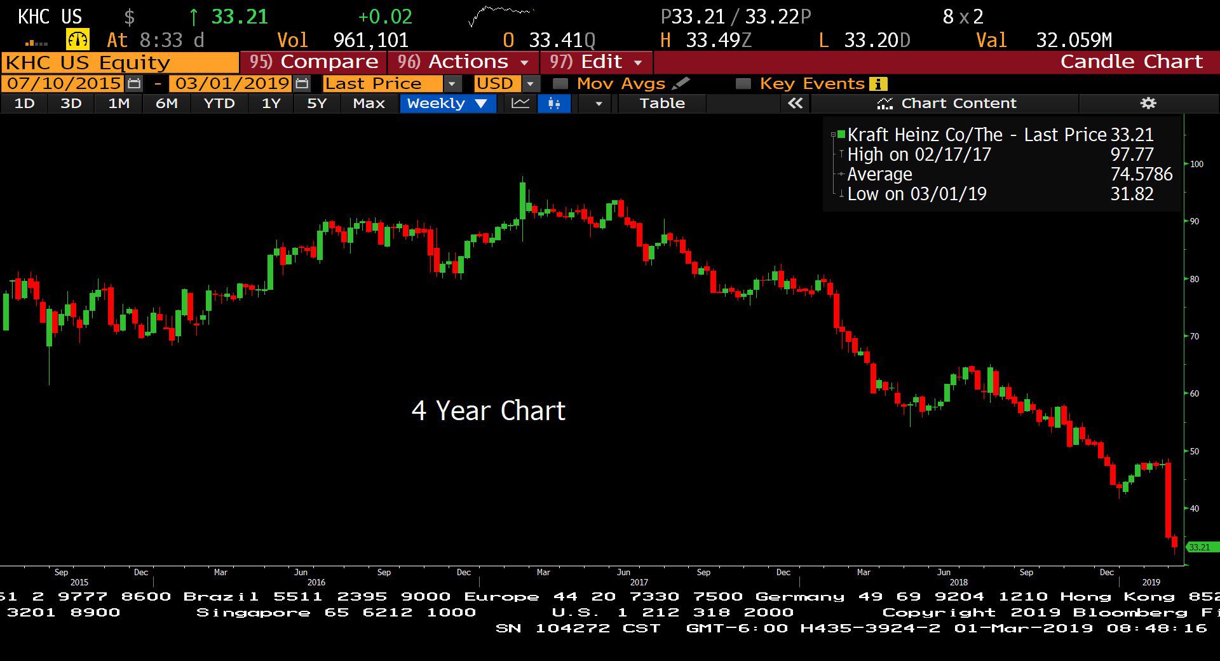Click the high price '33.49Z' value
This screenshot has width=1220, height=661.
pos(719,41)
